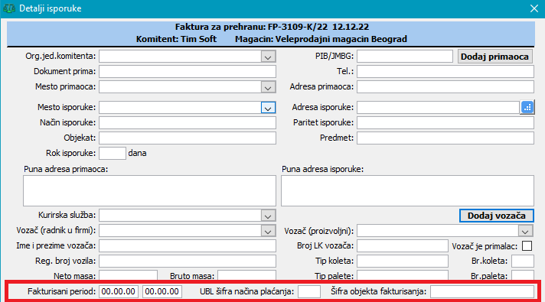Click the 'Komitent: Tim Soft' text

pyautogui.click(x=176, y=39)
